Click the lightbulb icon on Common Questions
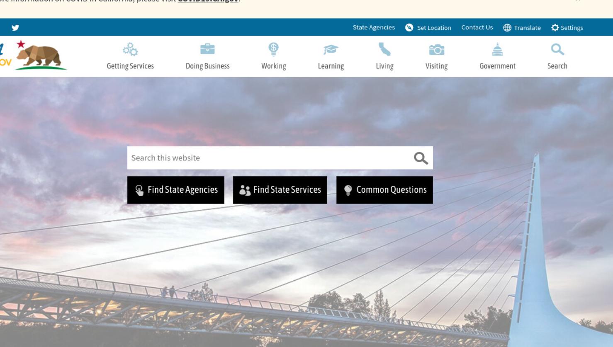 coord(348,190)
